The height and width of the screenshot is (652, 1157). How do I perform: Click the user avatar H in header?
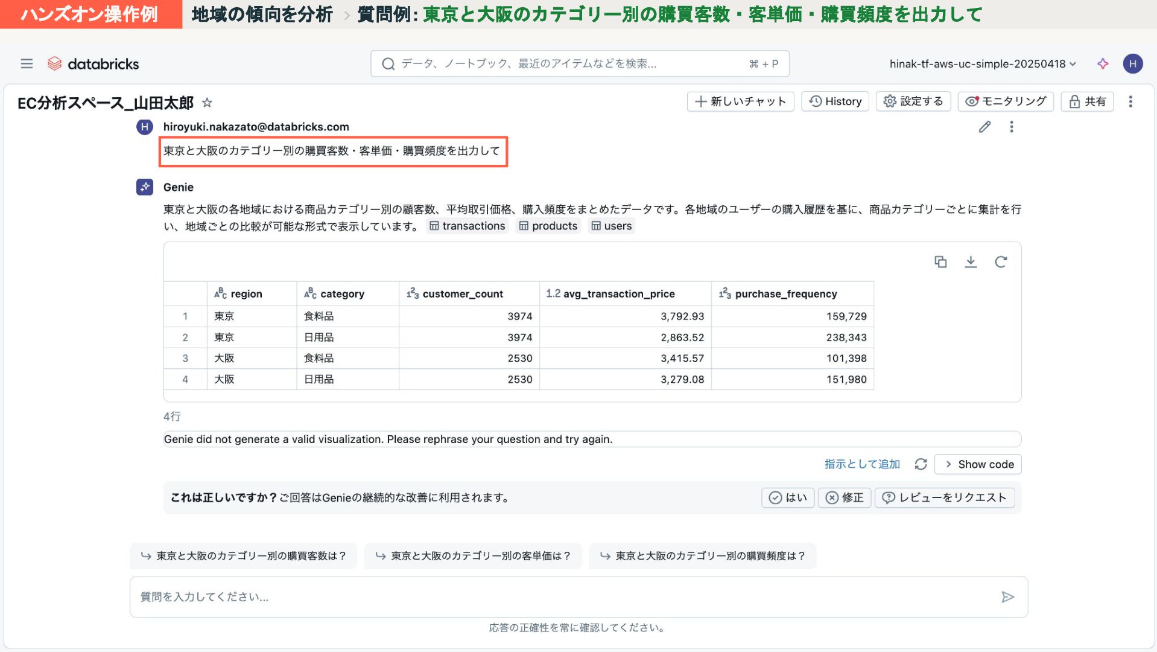click(x=1132, y=63)
